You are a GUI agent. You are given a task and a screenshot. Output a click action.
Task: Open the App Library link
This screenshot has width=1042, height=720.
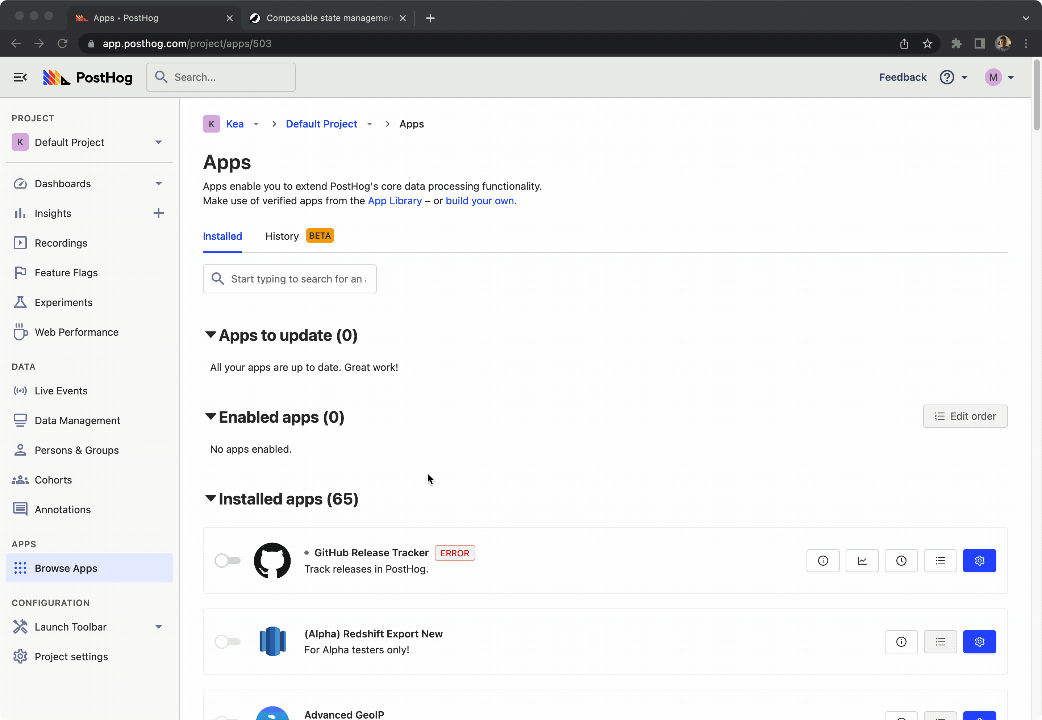click(x=396, y=201)
